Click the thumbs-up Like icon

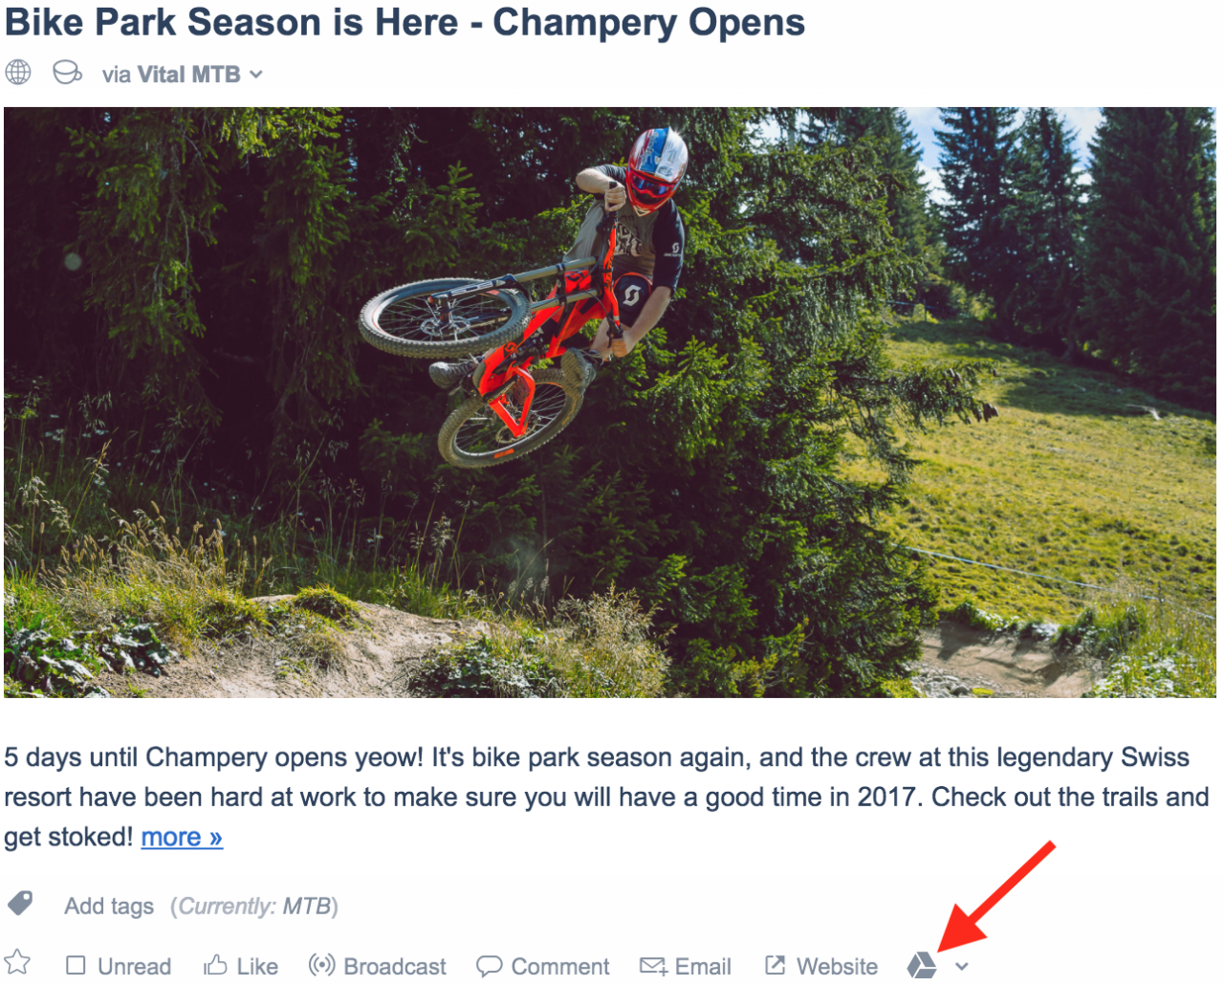pyautogui.click(x=215, y=965)
